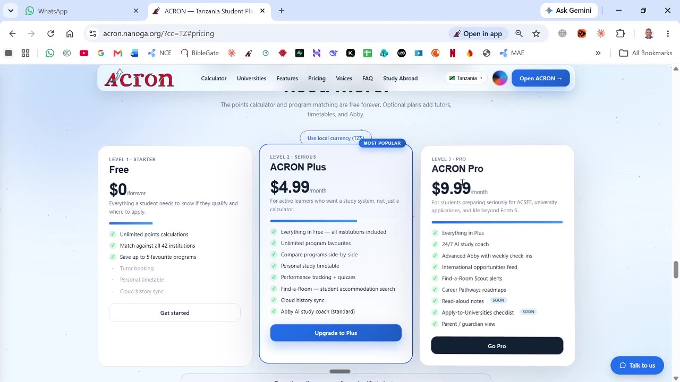Open the Upwork bookmark icon
The width and height of the screenshot is (680, 382).
402,53
